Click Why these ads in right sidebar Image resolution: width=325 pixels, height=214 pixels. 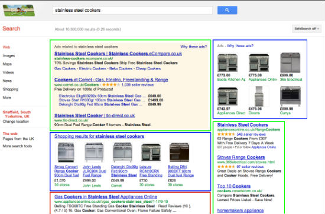tap(240, 46)
